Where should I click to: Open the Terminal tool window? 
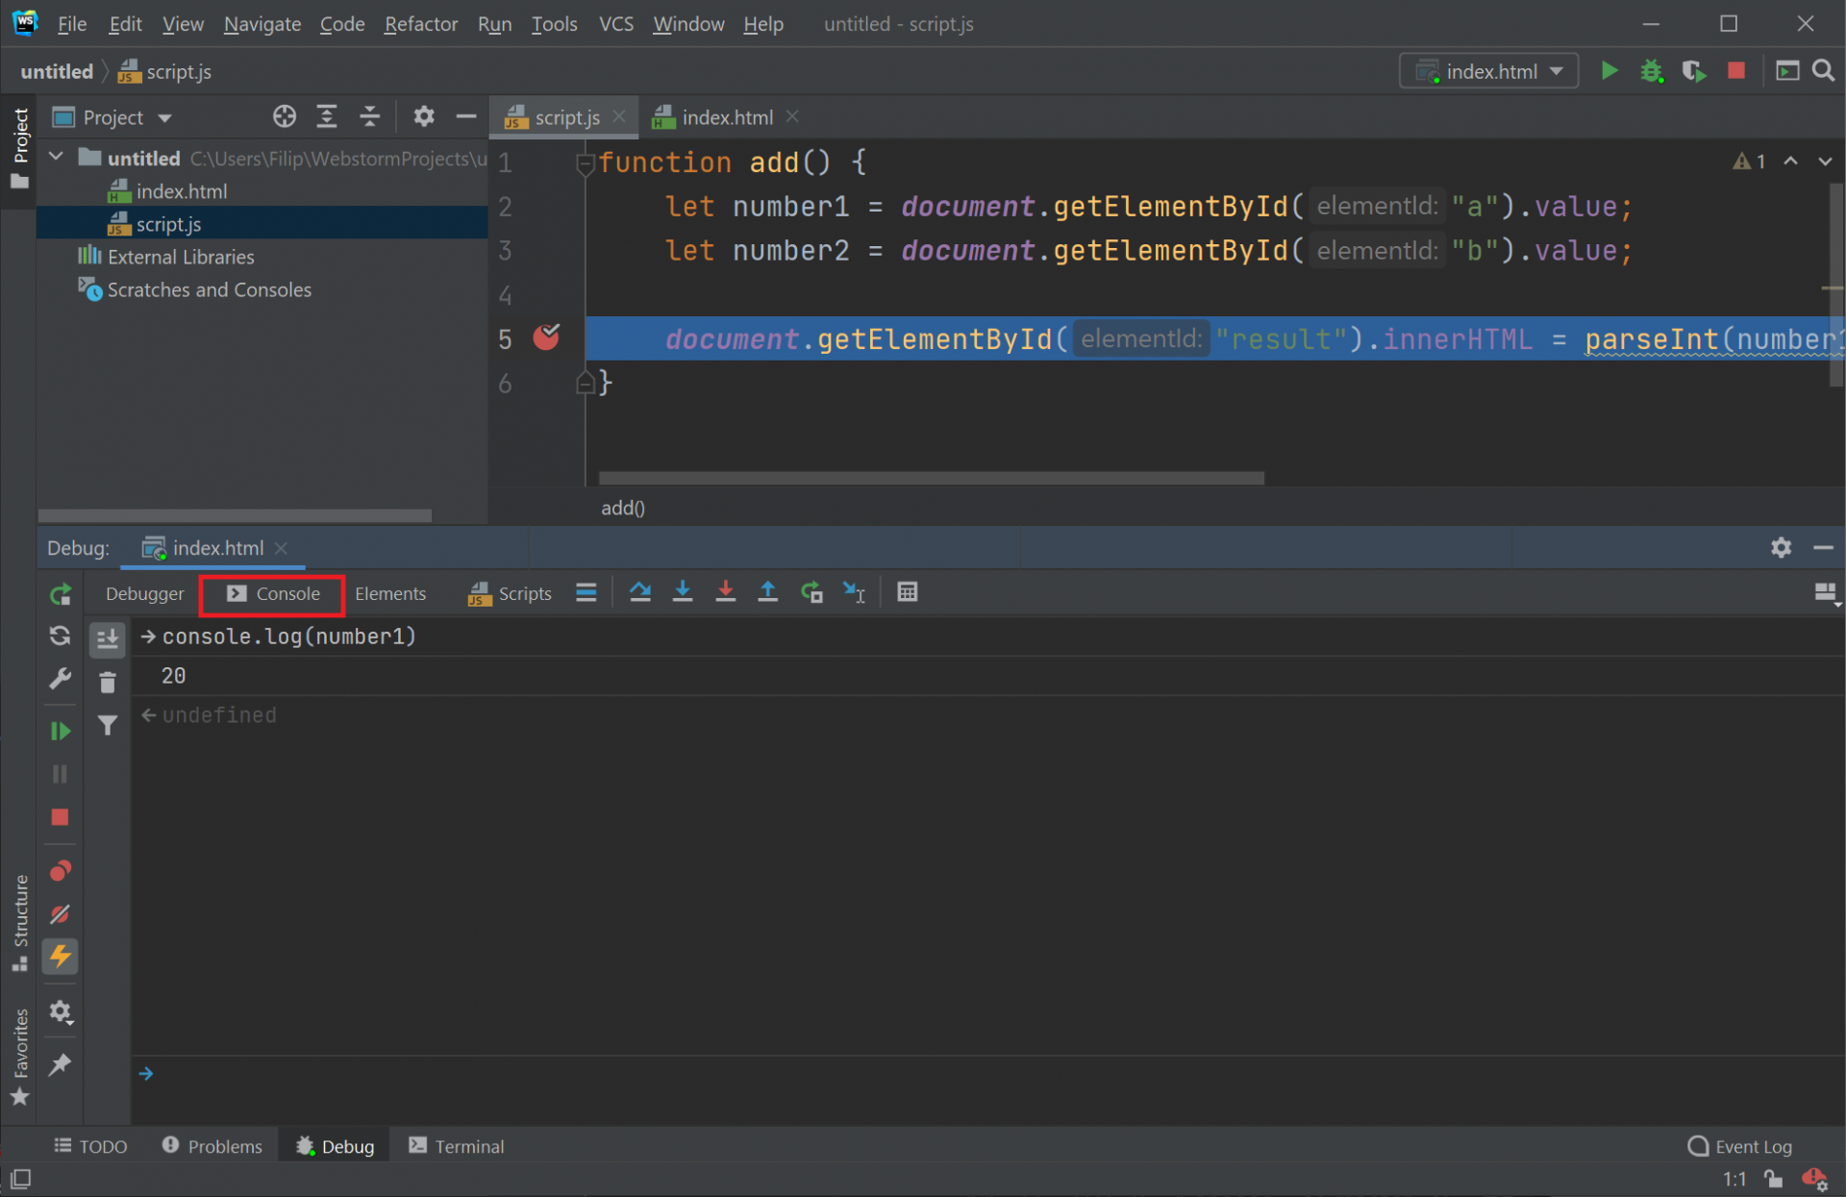[x=467, y=1145]
